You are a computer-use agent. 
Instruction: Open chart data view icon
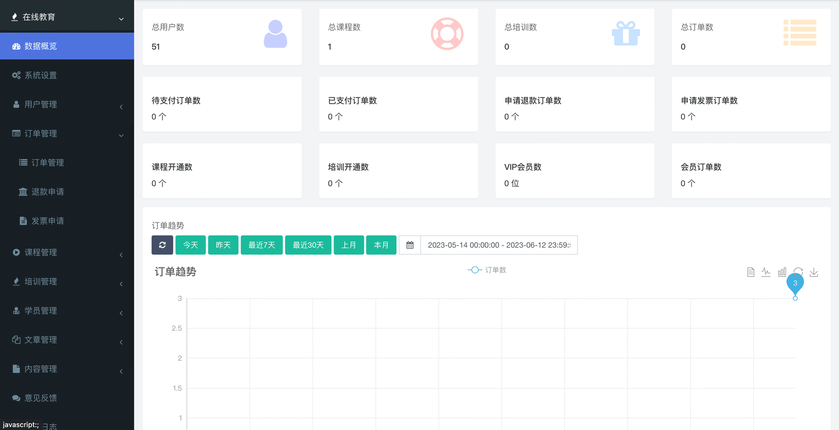pyautogui.click(x=751, y=272)
